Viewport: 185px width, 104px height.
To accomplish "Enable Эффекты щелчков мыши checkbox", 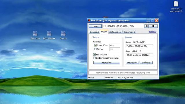I will [94, 58].
